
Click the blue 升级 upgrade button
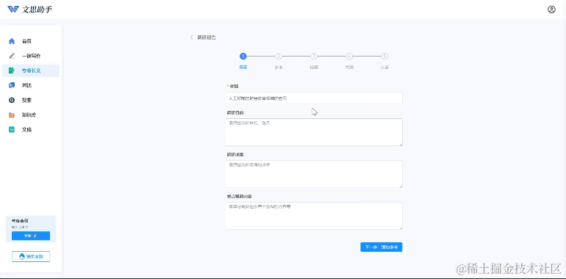tap(31, 236)
